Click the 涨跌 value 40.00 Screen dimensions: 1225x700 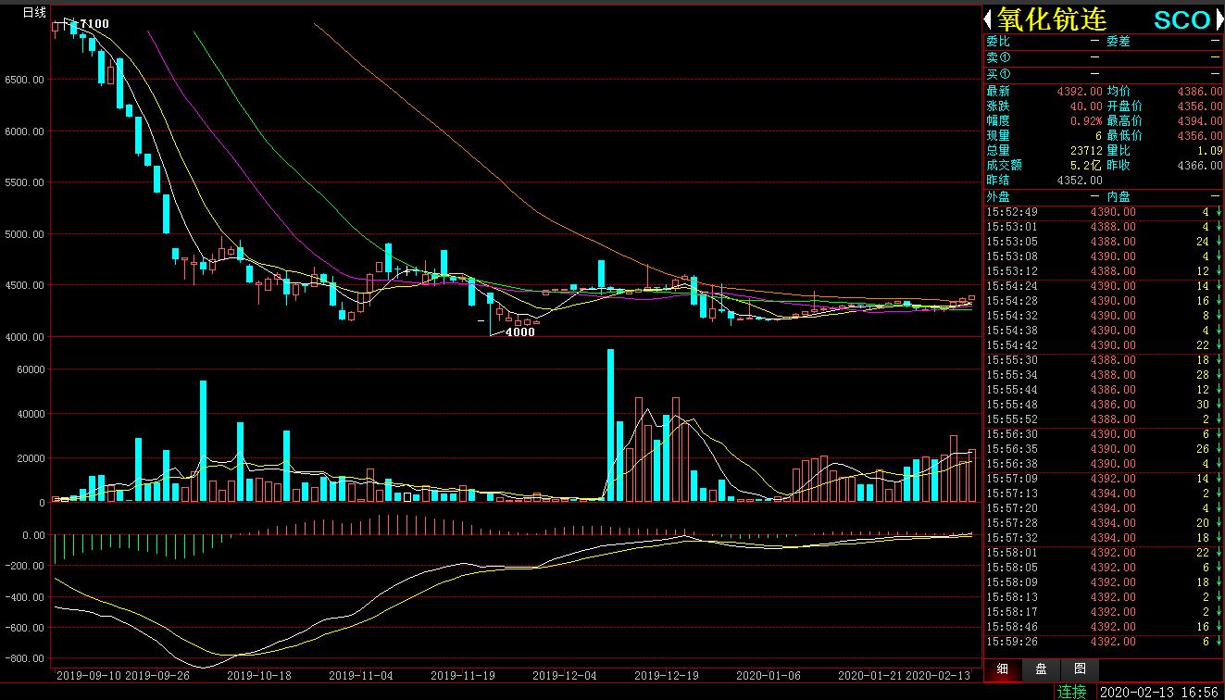coord(1086,106)
